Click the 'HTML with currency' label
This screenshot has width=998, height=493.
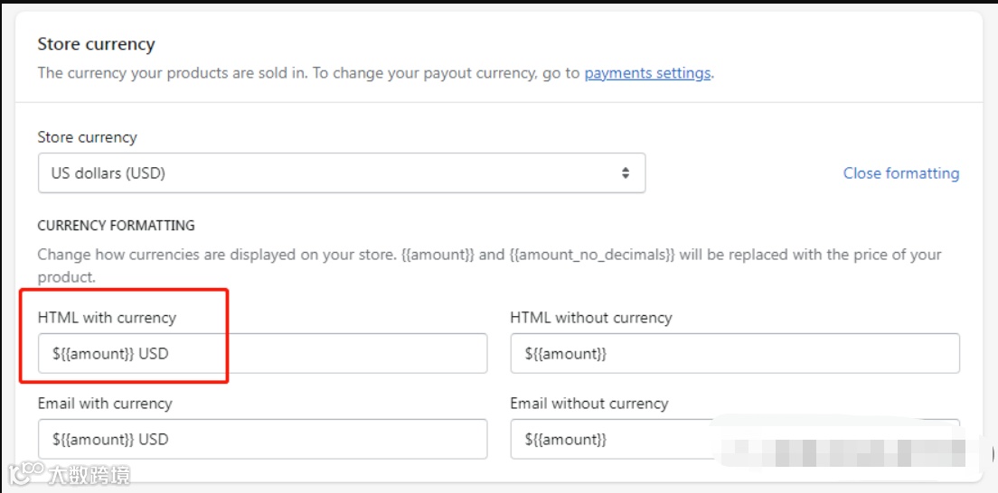point(107,317)
